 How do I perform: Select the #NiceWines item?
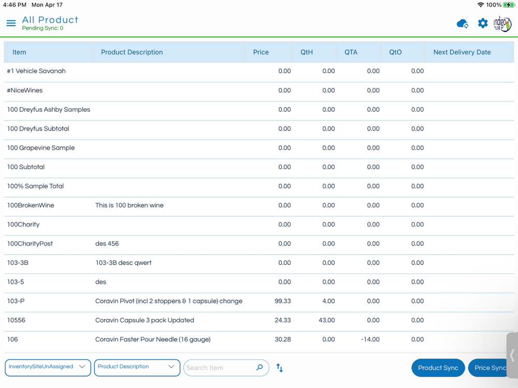pos(25,91)
